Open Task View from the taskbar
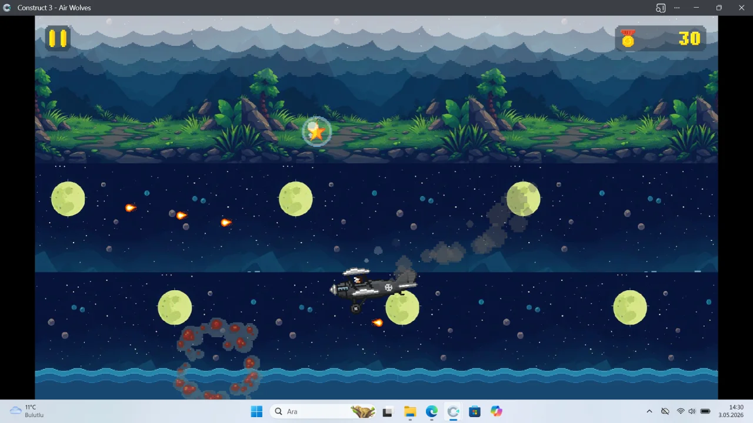The height and width of the screenshot is (423, 753). tap(387, 411)
